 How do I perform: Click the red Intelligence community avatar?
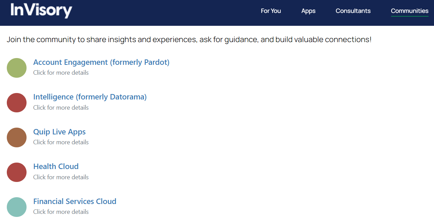[17, 103]
